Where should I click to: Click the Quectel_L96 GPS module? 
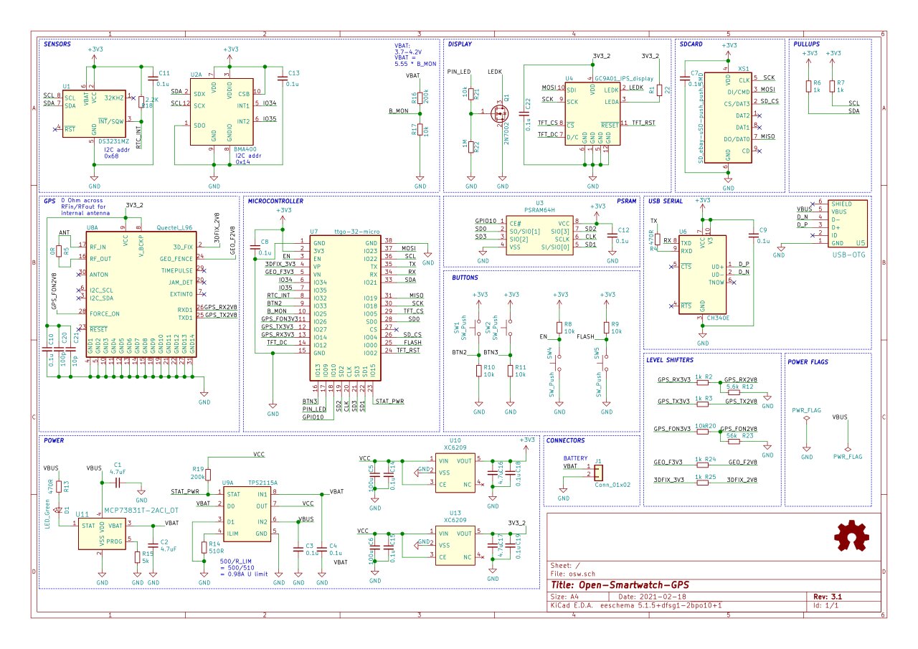pyautogui.click(x=141, y=293)
